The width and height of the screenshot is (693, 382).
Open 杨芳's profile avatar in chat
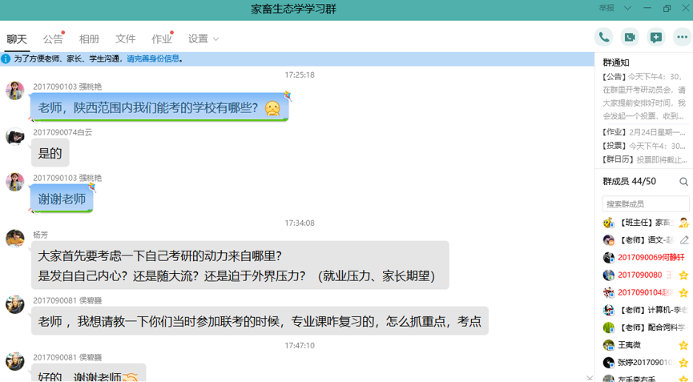[15, 239]
